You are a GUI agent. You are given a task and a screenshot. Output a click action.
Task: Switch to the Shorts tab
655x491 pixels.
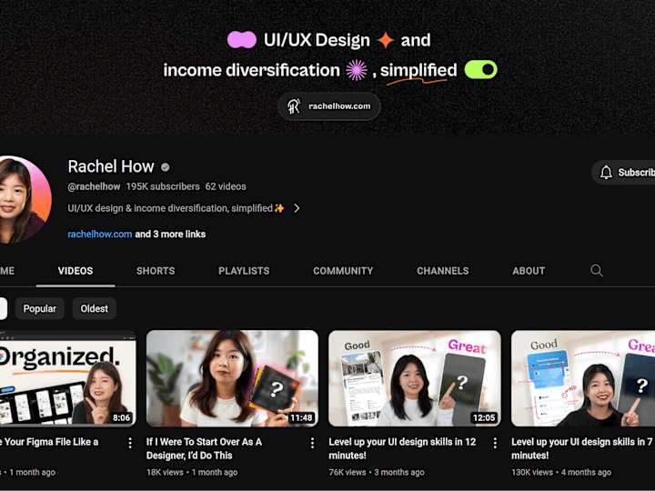pyautogui.click(x=156, y=271)
